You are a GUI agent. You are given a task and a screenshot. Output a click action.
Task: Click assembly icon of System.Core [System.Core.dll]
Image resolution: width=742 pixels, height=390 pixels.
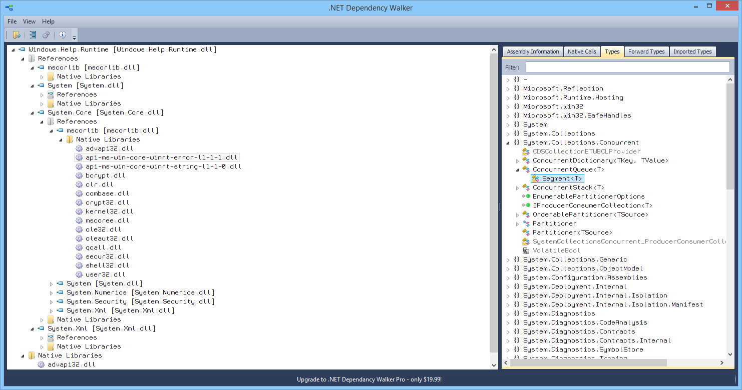[x=41, y=112]
